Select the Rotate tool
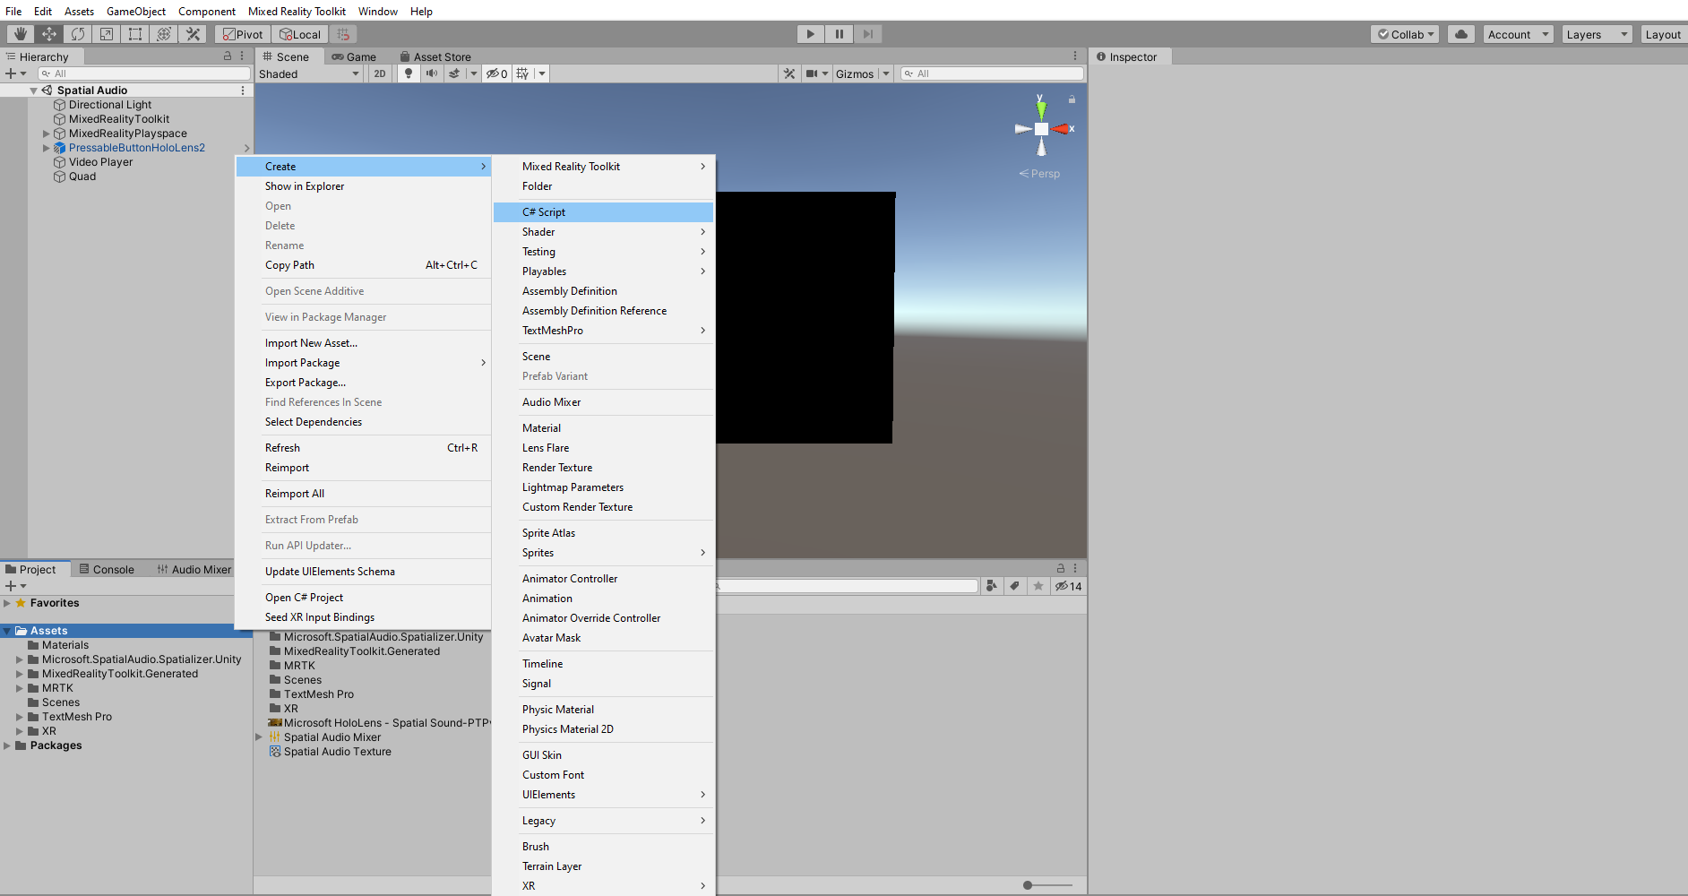 (78, 34)
